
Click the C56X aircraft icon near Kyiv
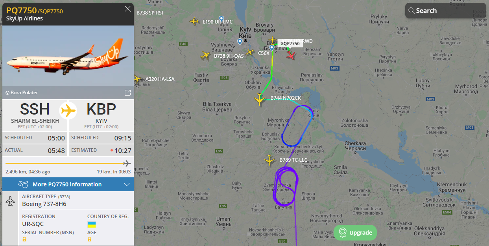[x=249, y=52]
